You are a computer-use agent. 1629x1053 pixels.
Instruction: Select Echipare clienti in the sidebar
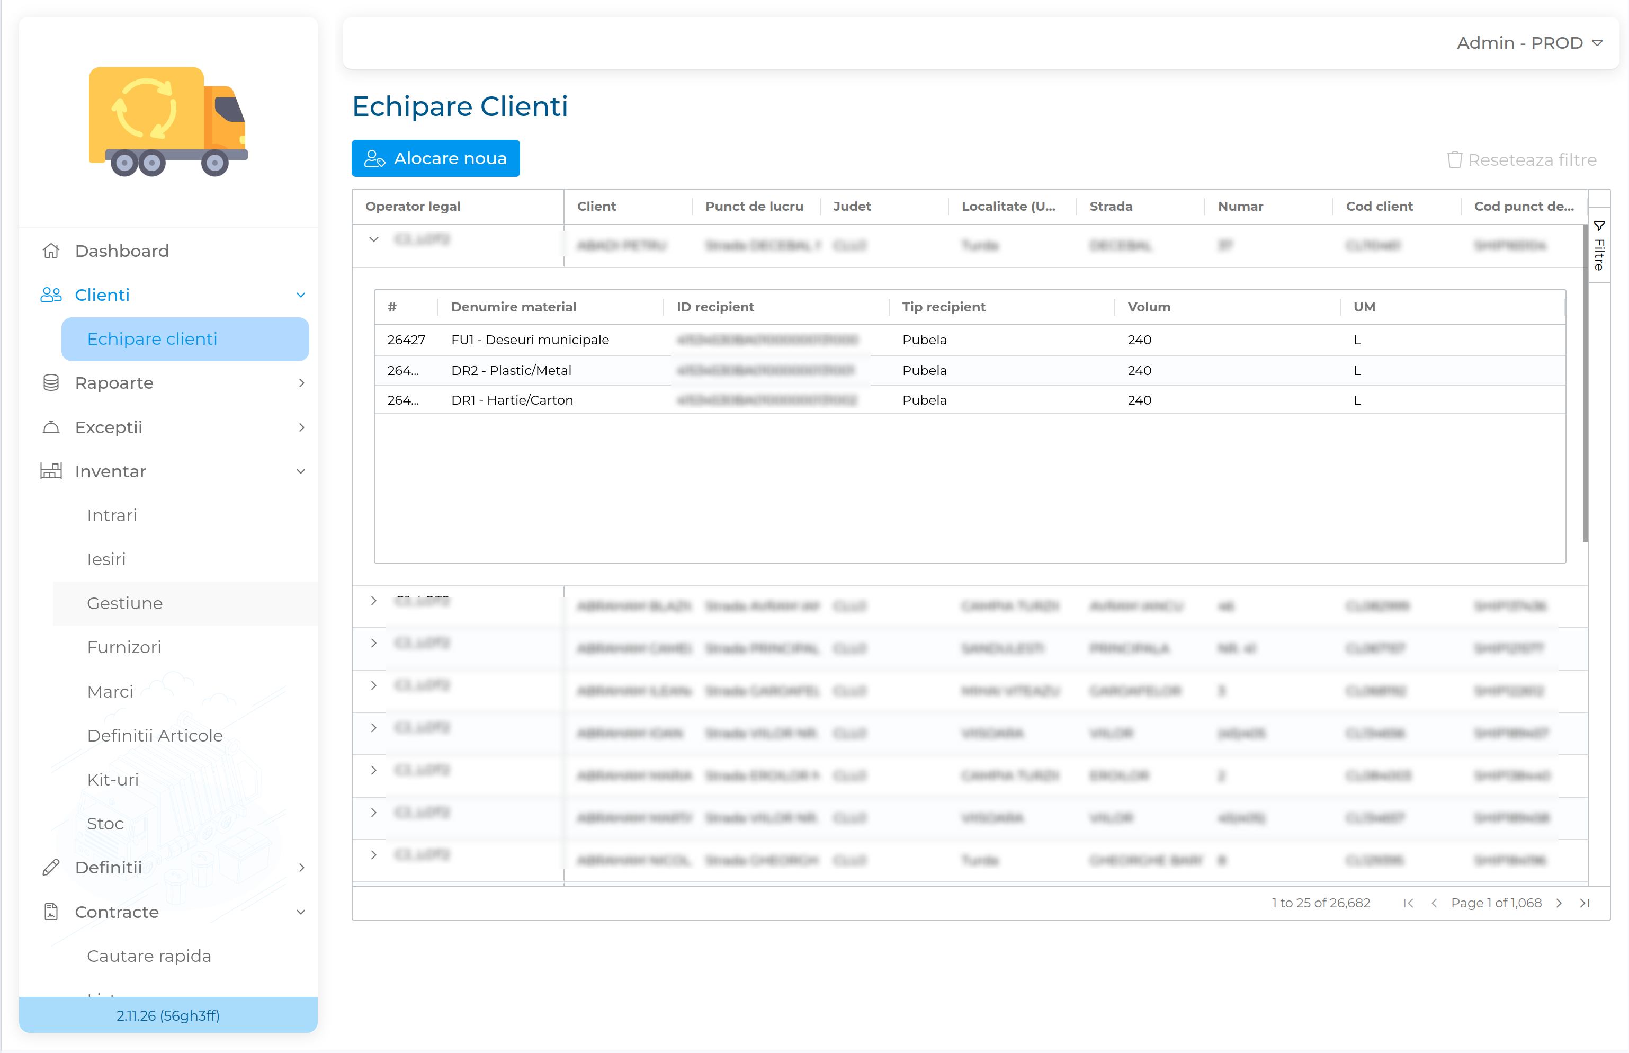tap(153, 339)
